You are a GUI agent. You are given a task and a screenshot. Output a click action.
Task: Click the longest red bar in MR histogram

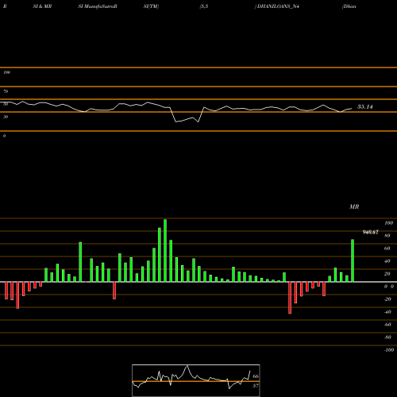290,298
